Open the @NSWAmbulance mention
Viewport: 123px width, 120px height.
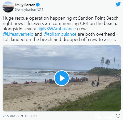click(57, 29)
